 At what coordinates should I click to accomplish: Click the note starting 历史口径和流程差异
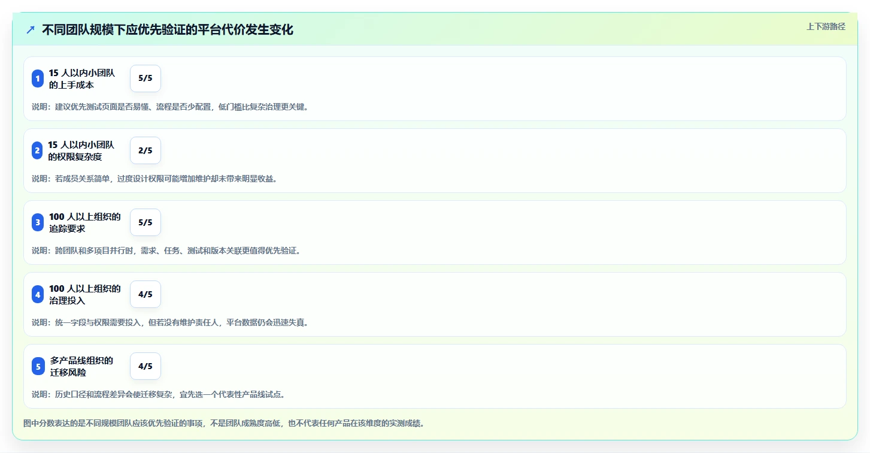coord(159,394)
